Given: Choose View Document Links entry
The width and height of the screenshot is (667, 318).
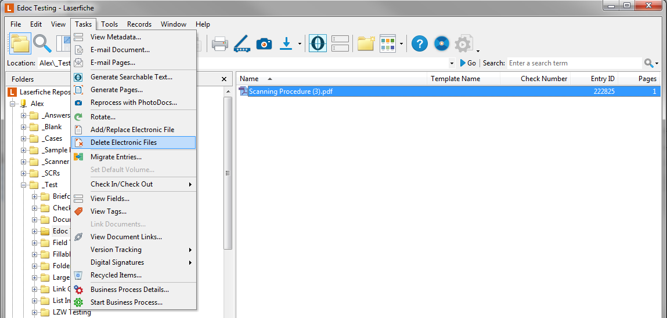Looking at the screenshot, I should coord(134,237).
